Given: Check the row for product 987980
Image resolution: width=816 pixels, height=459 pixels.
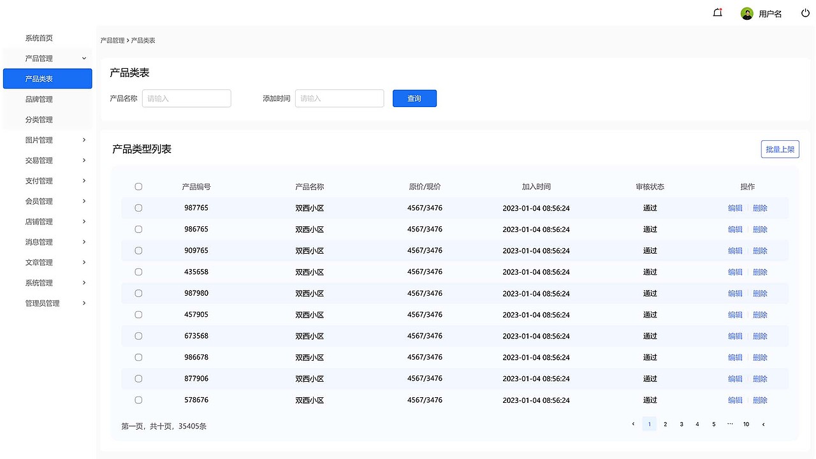Looking at the screenshot, I should pos(138,293).
